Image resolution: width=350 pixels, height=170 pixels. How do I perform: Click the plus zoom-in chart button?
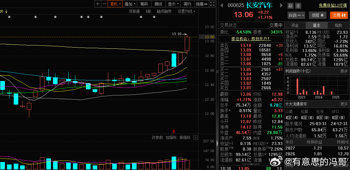pos(98,4)
